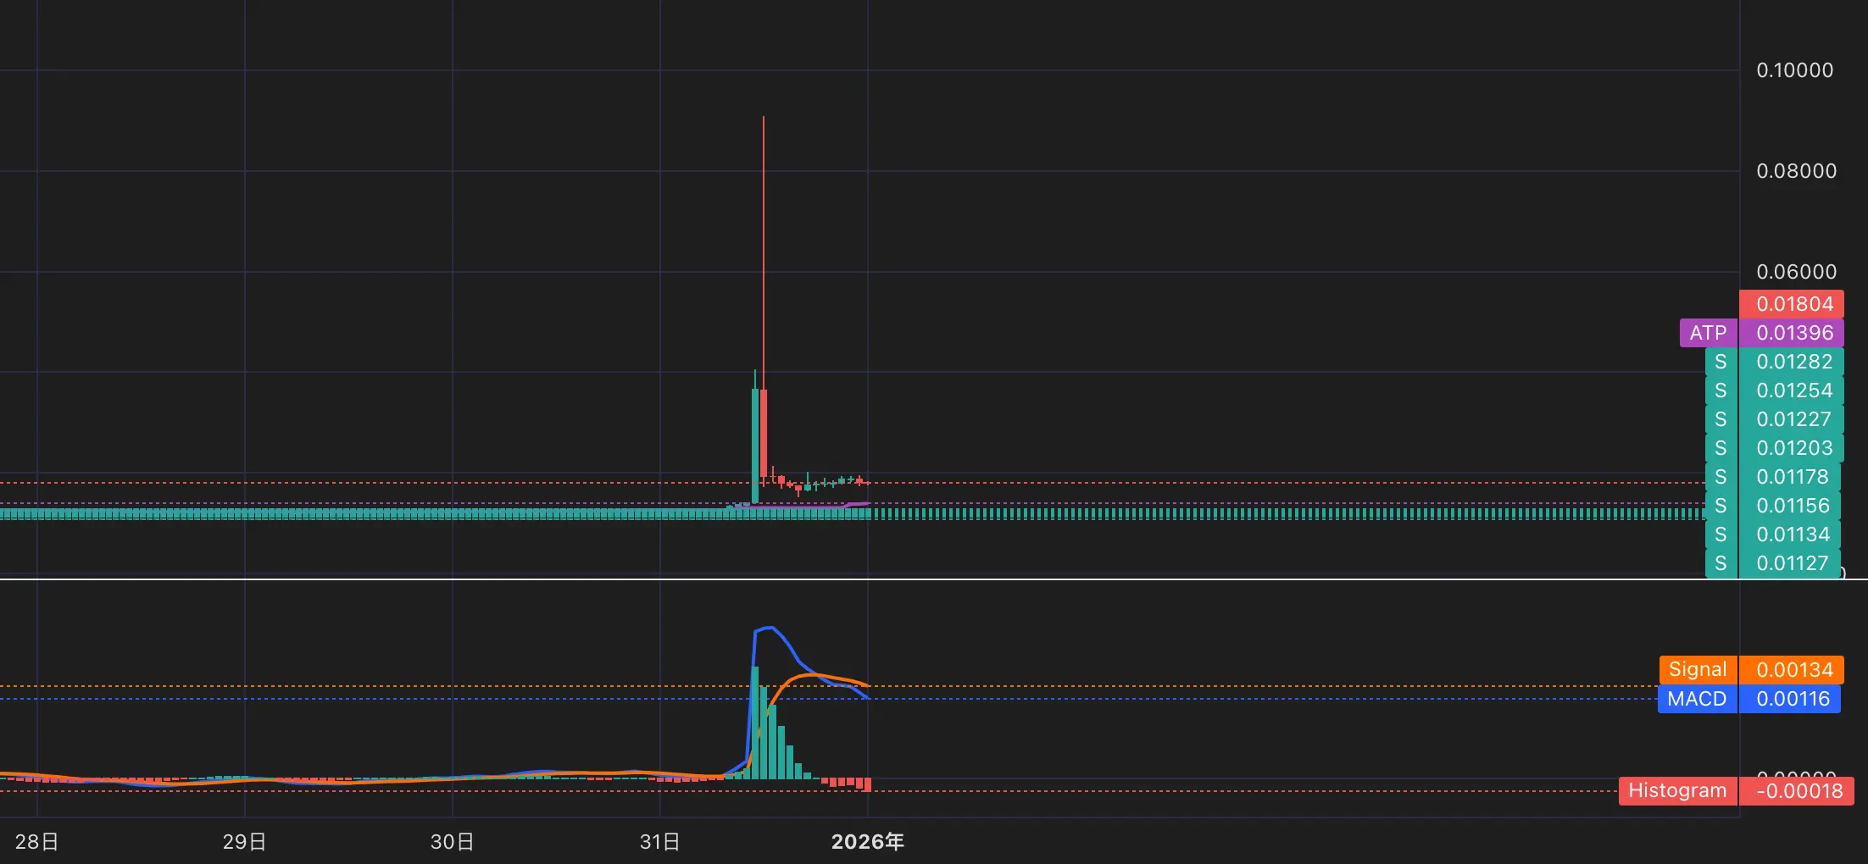The image size is (1868, 864).
Task: Click the 28日 date label on time axis
Action: [x=36, y=842]
